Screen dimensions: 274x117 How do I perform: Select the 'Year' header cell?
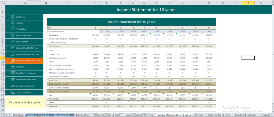pos(68,27)
